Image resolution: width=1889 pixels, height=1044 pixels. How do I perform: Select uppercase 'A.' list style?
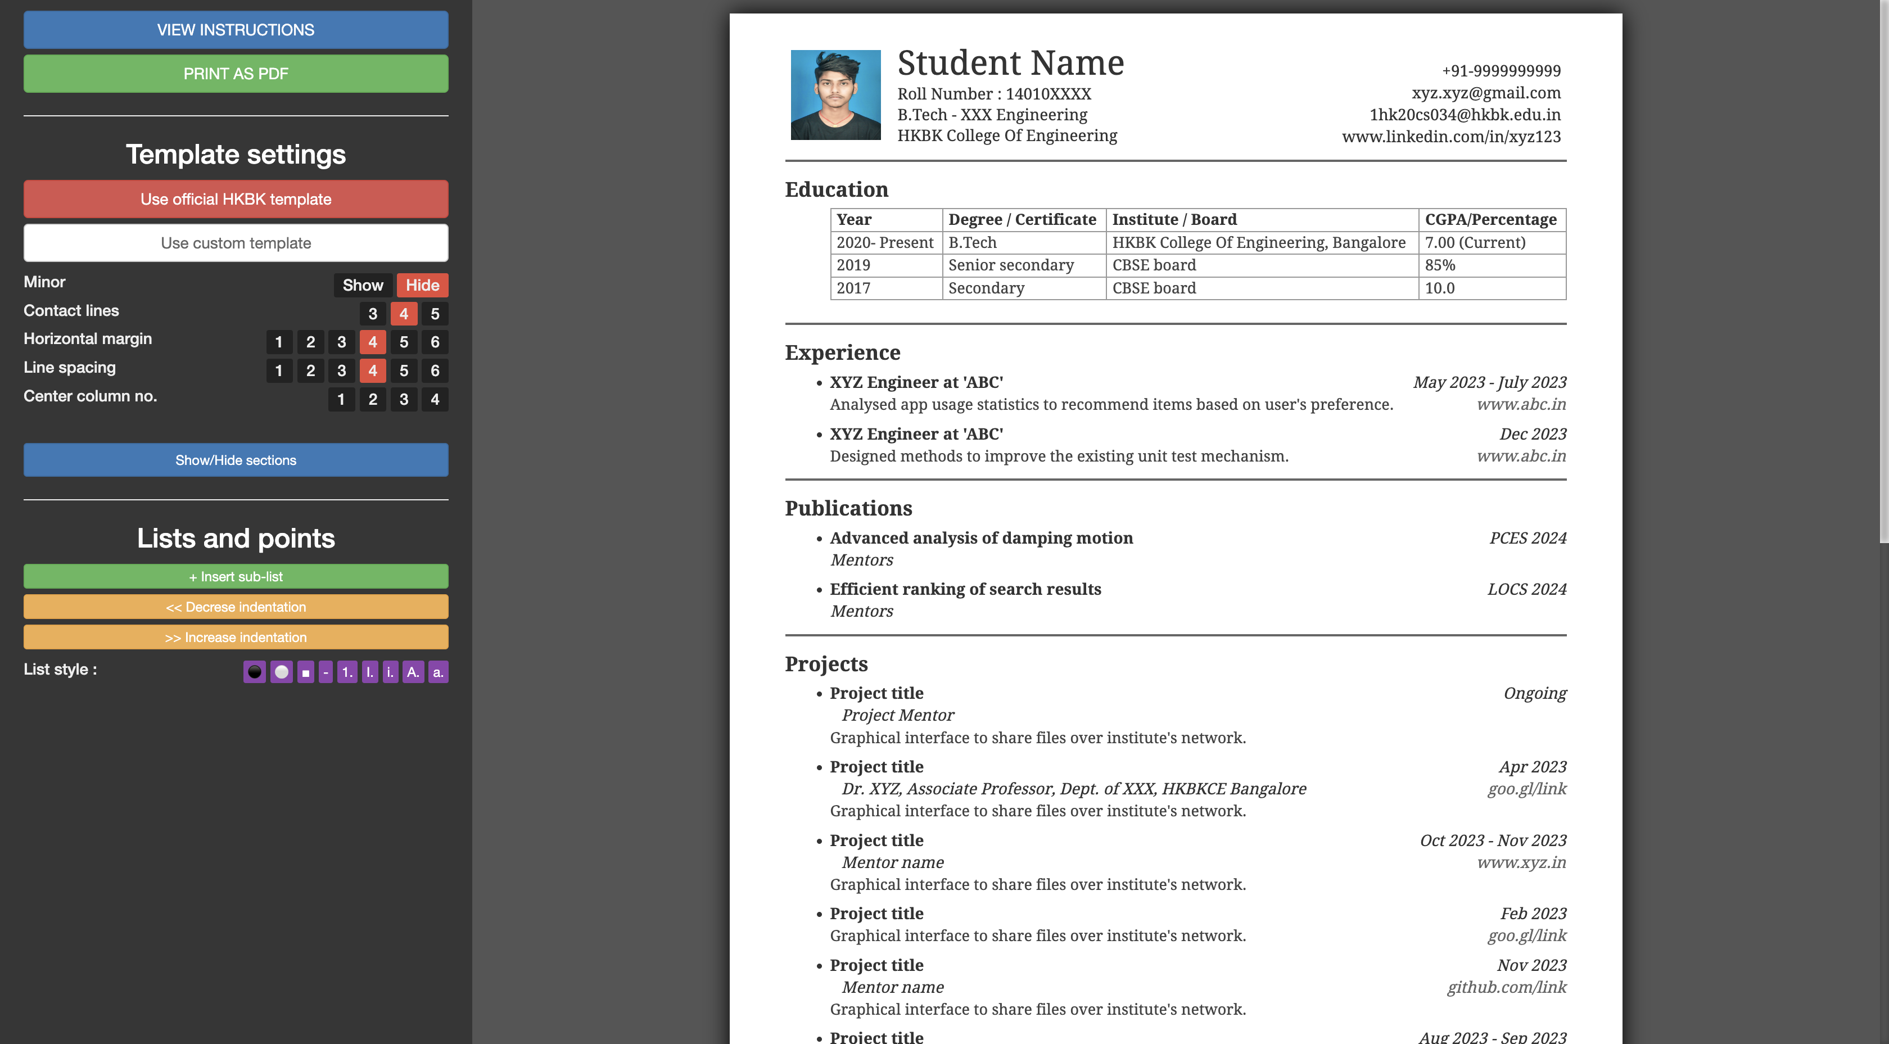point(413,672)
